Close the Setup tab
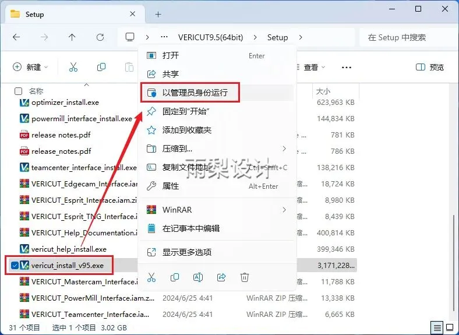Image resolution: width=459 pixels, height=335 pixels. coord(133,14)
